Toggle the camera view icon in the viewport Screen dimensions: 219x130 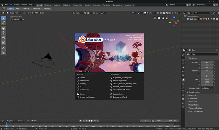(159, 18)
